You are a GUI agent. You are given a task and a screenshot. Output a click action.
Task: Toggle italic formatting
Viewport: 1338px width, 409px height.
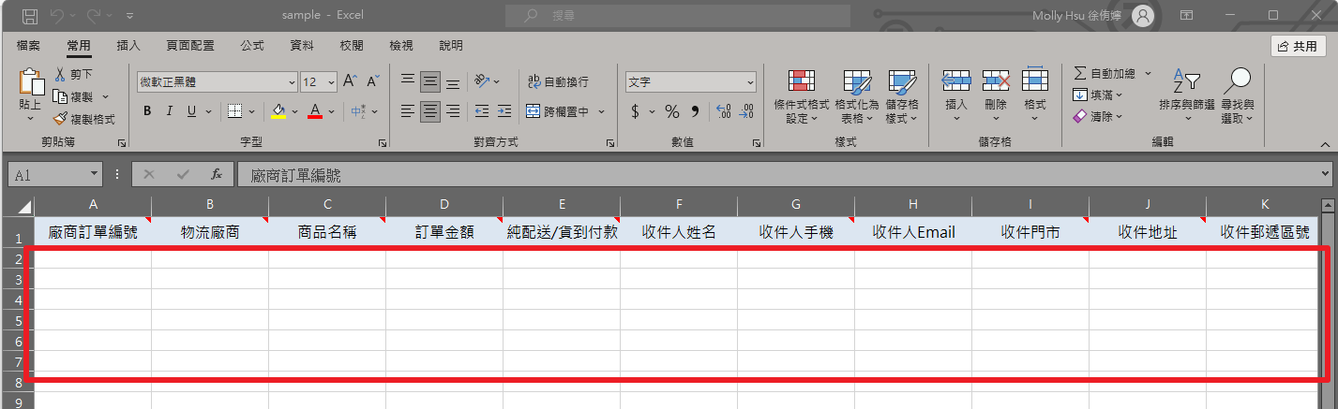click(169, 111)
